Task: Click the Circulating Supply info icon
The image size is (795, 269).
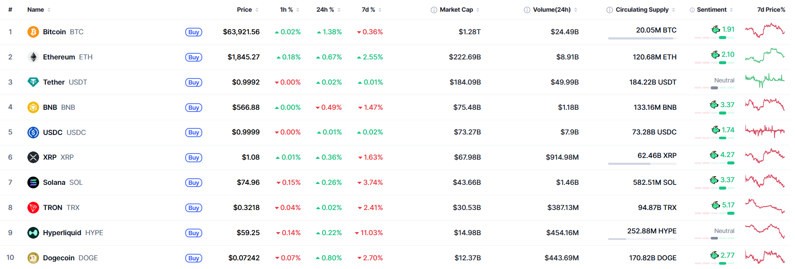Action: 610,10
